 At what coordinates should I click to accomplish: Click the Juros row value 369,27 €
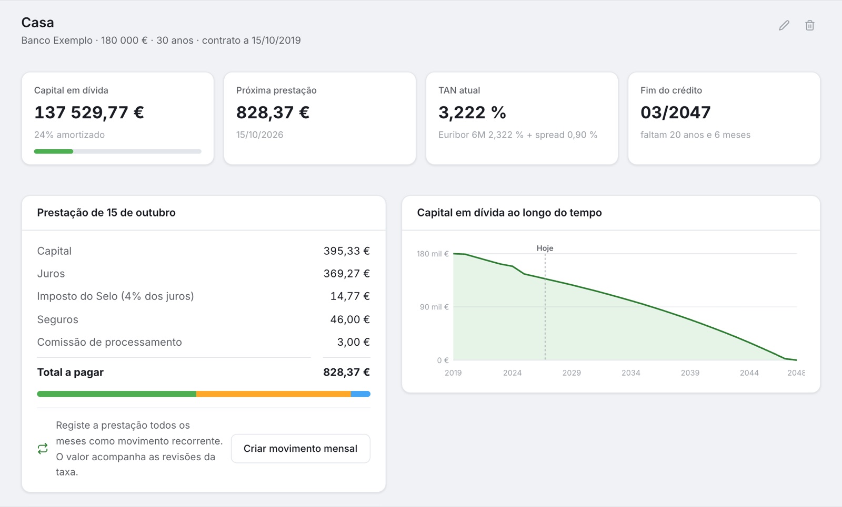coord(346,274)
